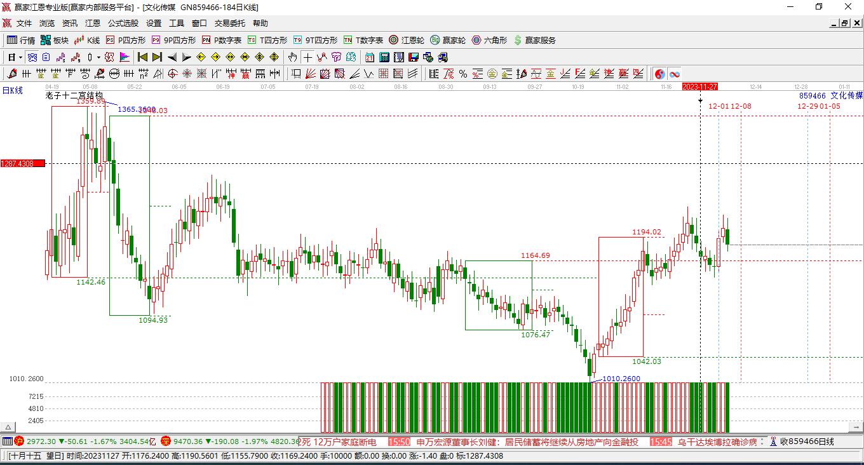
Task: Click the red Gann fan lines icon
Action: [x=310, y=74]
